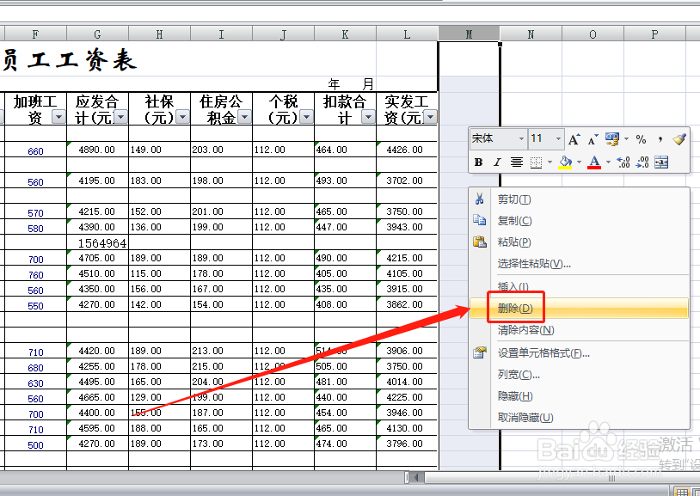Click the Merge and Center icon
700x496 pixels.
pyautogui.click(x=661, y=161)
